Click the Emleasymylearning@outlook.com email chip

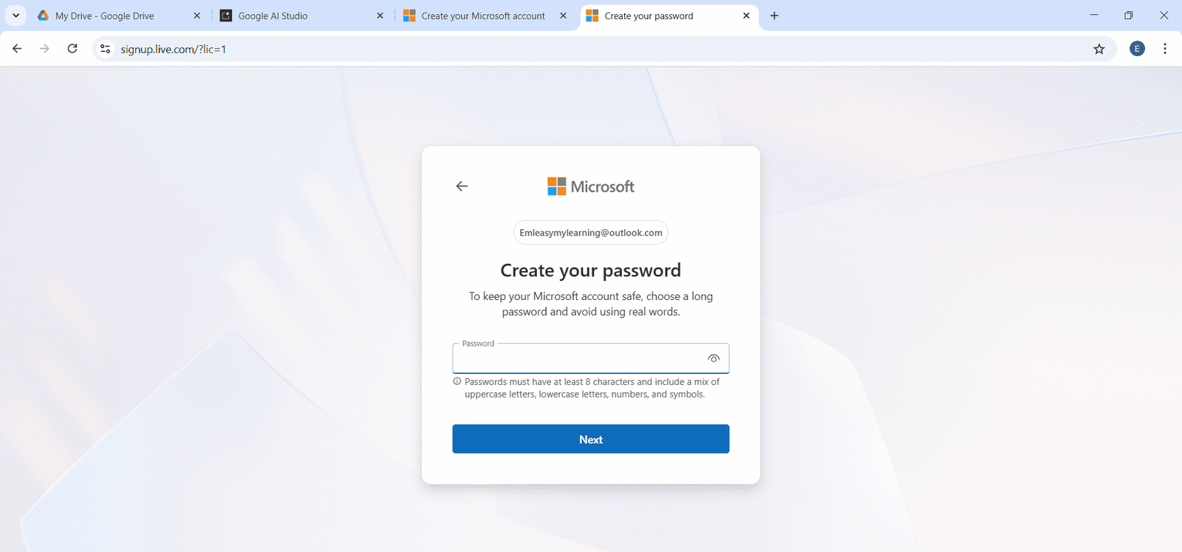pos(590,233)
